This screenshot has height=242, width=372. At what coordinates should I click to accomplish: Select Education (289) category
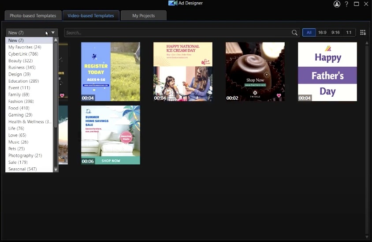29,81
